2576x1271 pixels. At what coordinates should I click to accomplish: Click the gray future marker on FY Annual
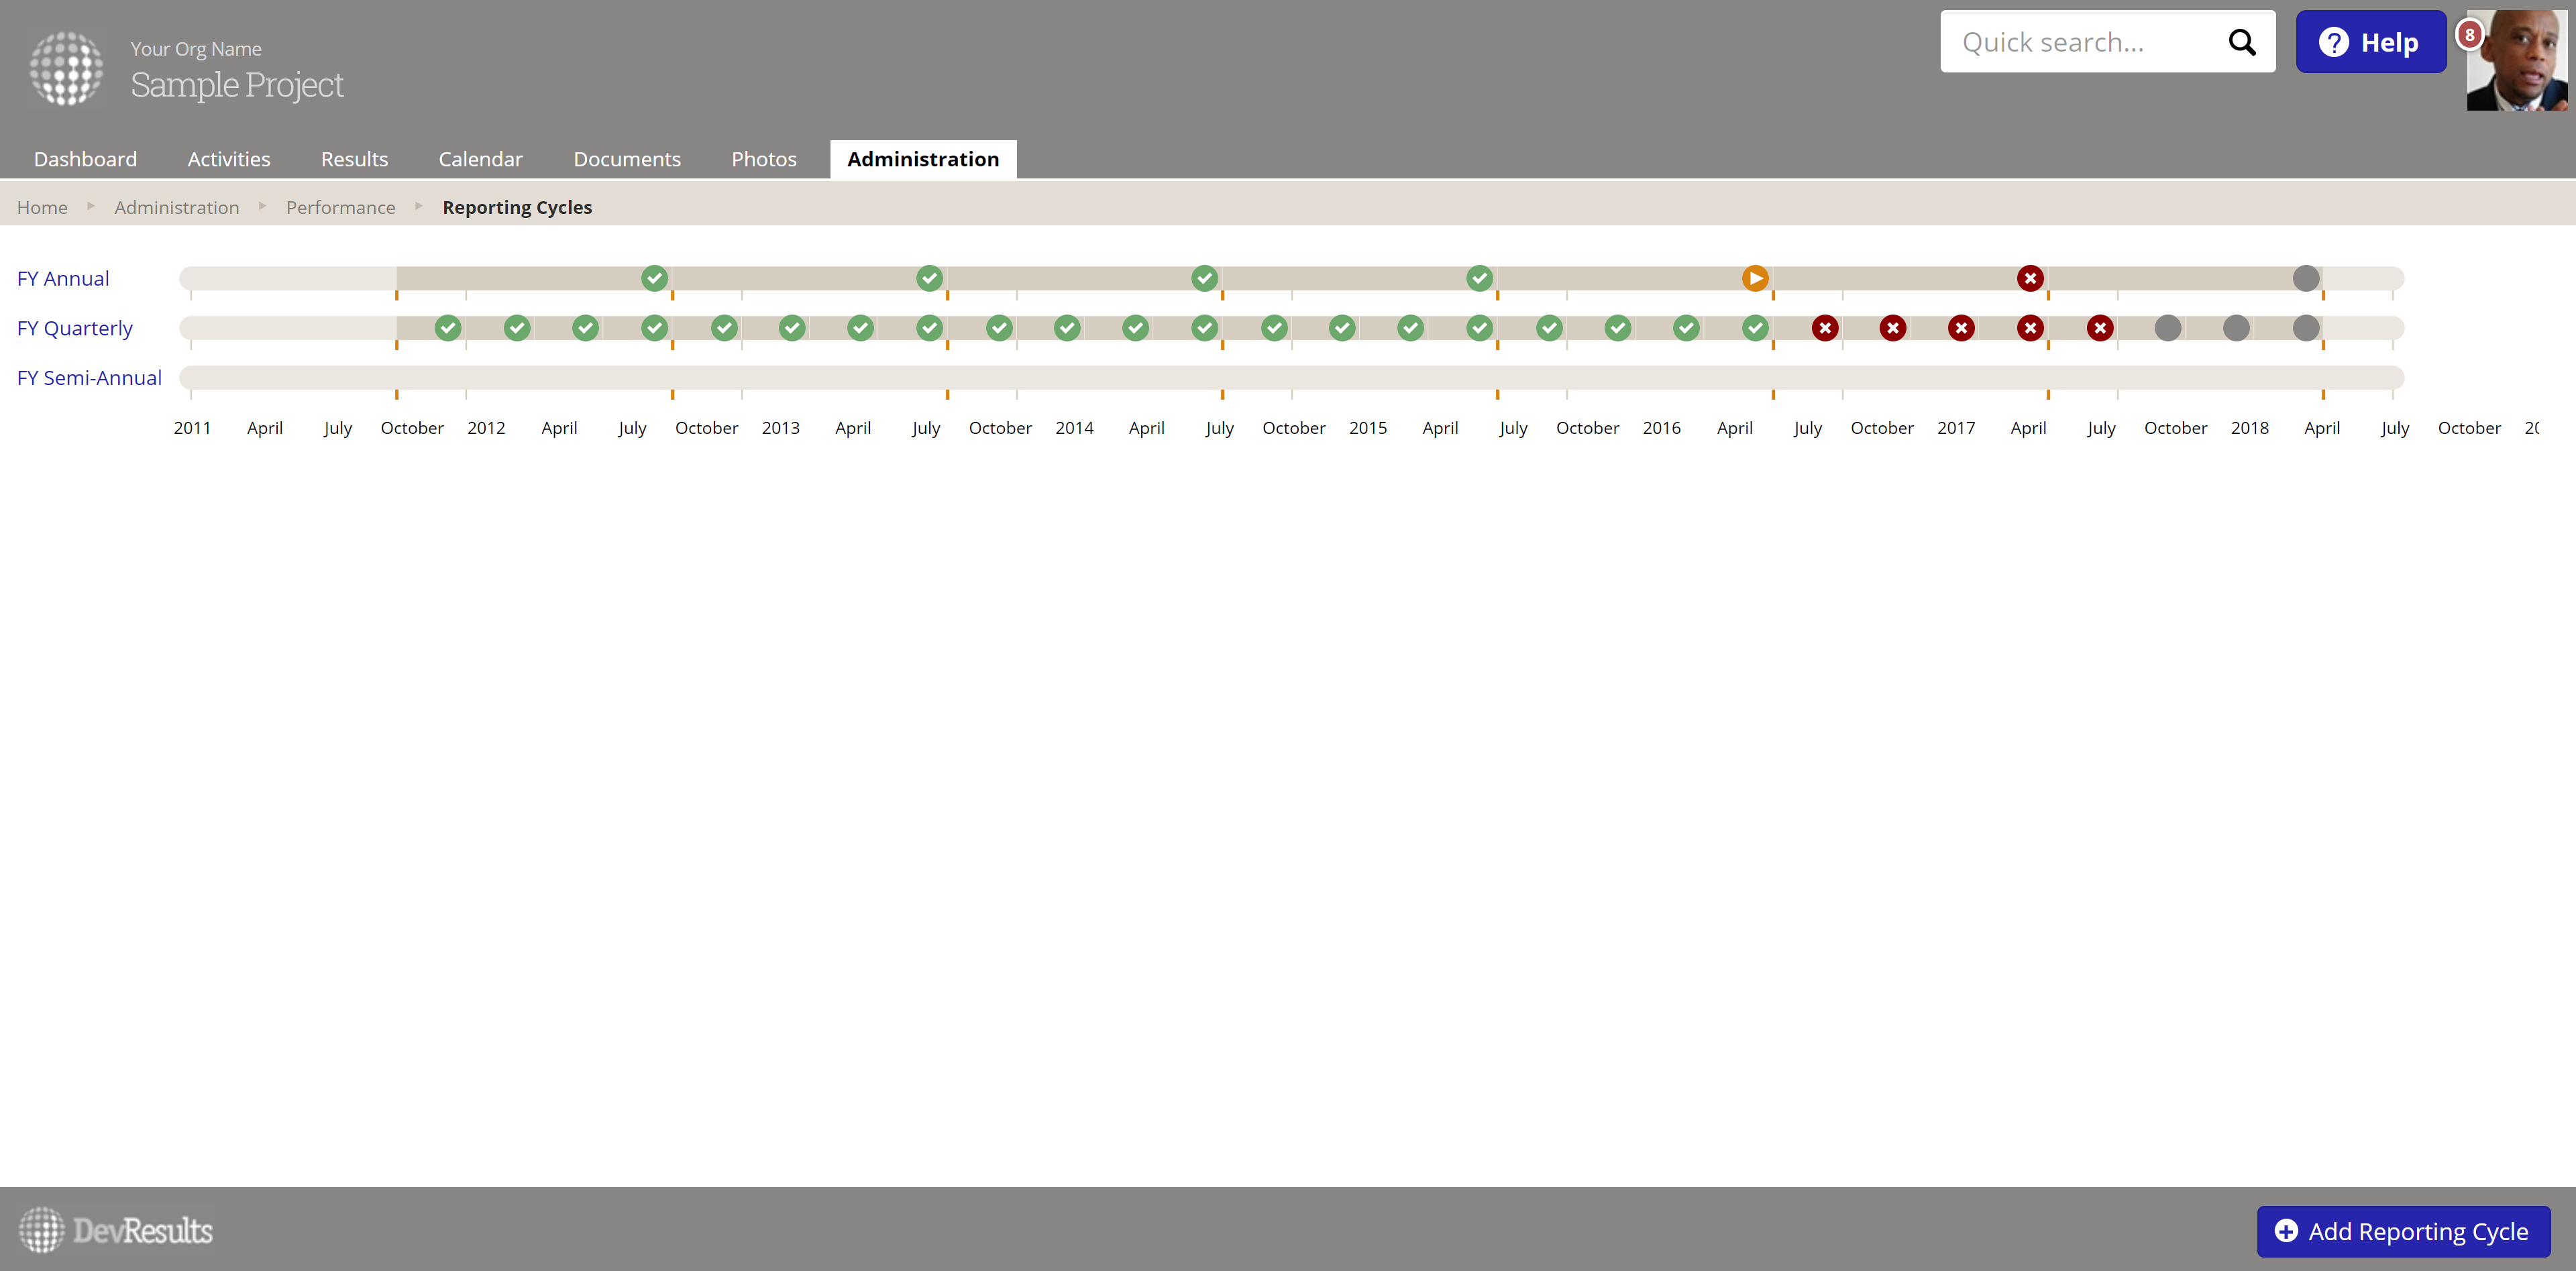2305,278
